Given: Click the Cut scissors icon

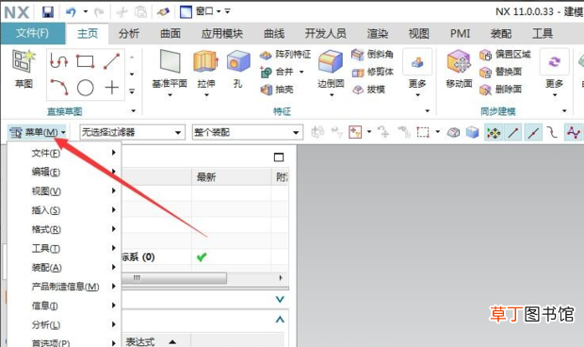Looking at the screenshot, I should point(122,12).
